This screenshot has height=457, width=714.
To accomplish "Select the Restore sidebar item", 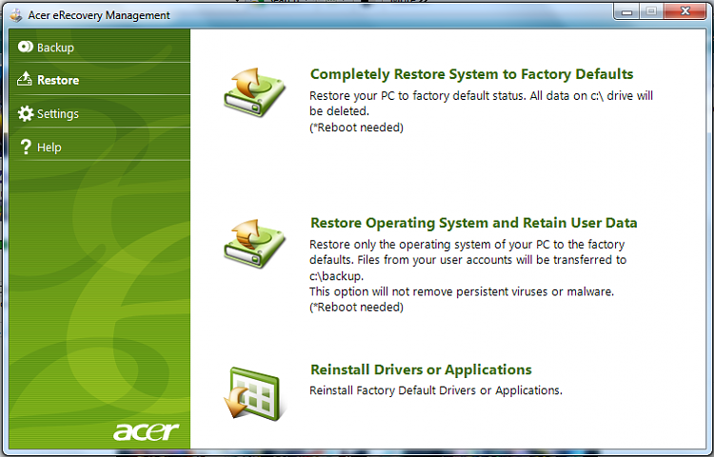I will [x=99, y=80].
